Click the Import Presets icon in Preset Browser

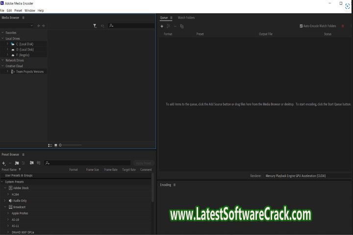(x=31, y=163)
